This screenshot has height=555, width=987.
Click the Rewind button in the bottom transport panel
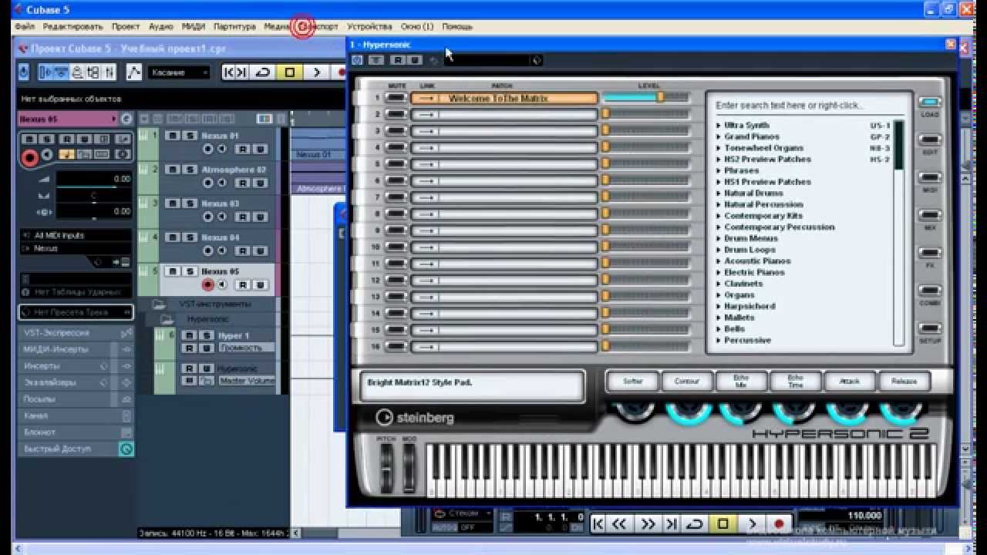[x=620, y=524]
